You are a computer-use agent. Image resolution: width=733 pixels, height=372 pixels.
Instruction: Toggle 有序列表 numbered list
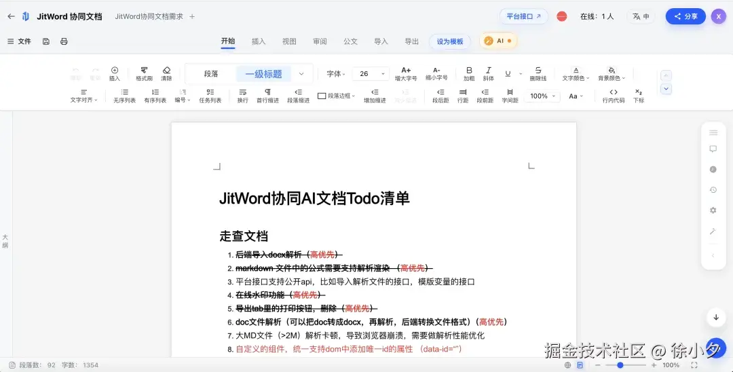coord(155,95)
